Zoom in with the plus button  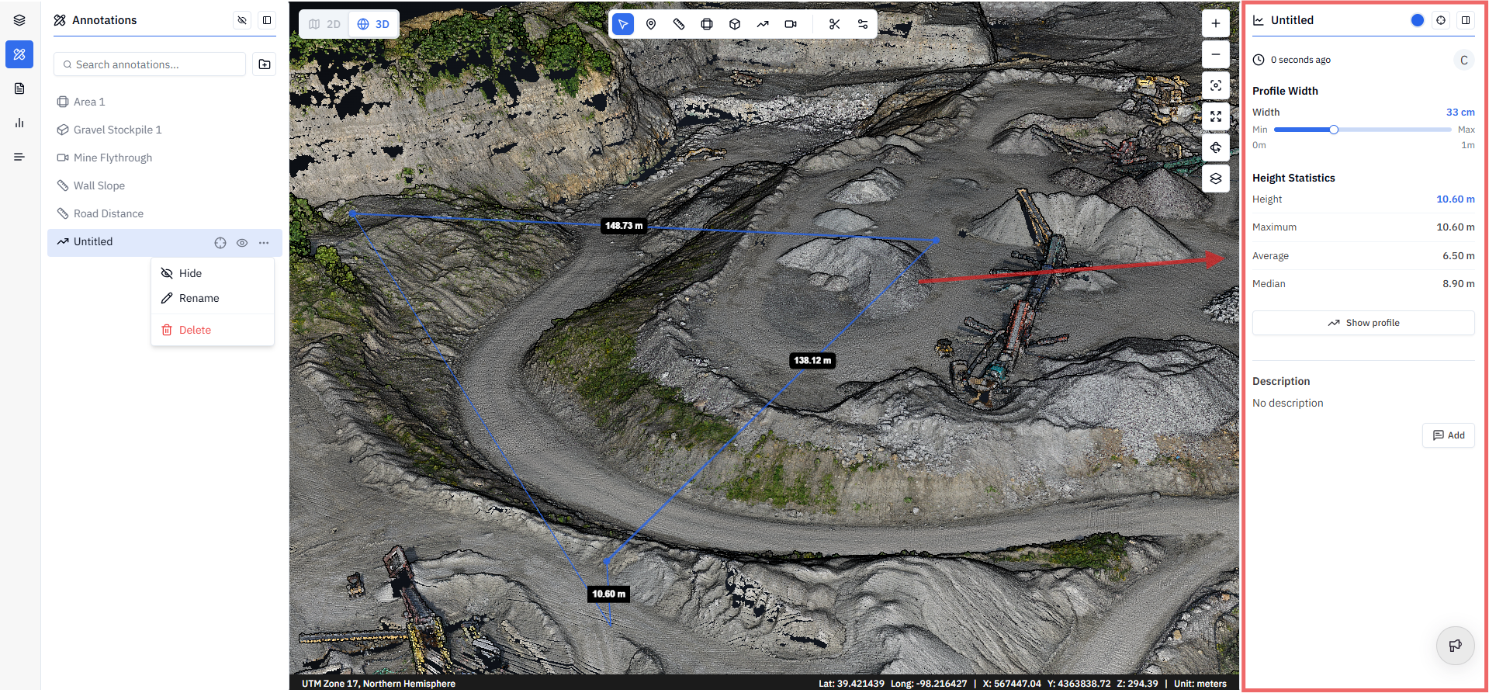1216,23
